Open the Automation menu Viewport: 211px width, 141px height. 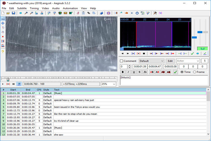[70, 8]
